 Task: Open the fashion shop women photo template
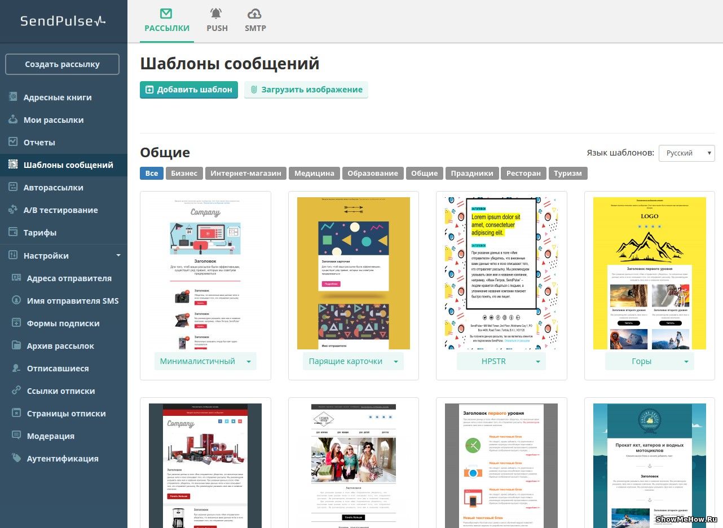[x=354, y=465]
